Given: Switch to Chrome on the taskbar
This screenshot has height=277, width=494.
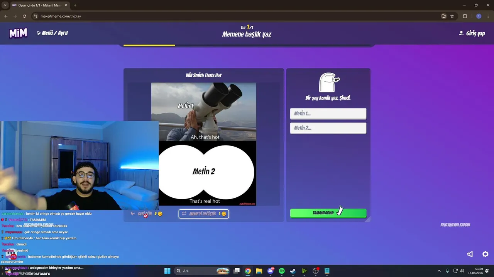Looking at the screenshot, I should (248, 271).
